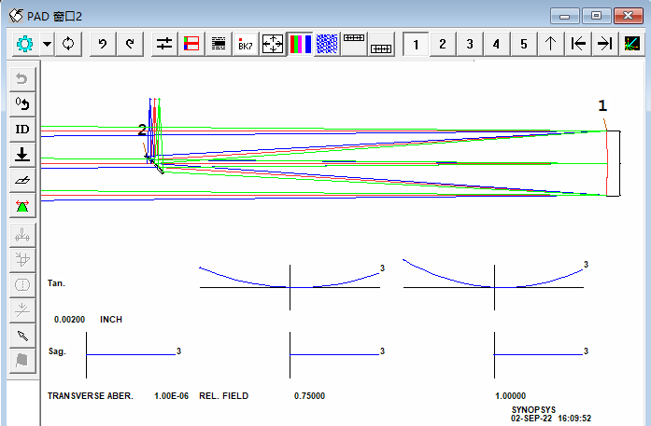651x426 pixels.
Task: Click the 0.75000 field value
Action: click(x=309, y=396)
